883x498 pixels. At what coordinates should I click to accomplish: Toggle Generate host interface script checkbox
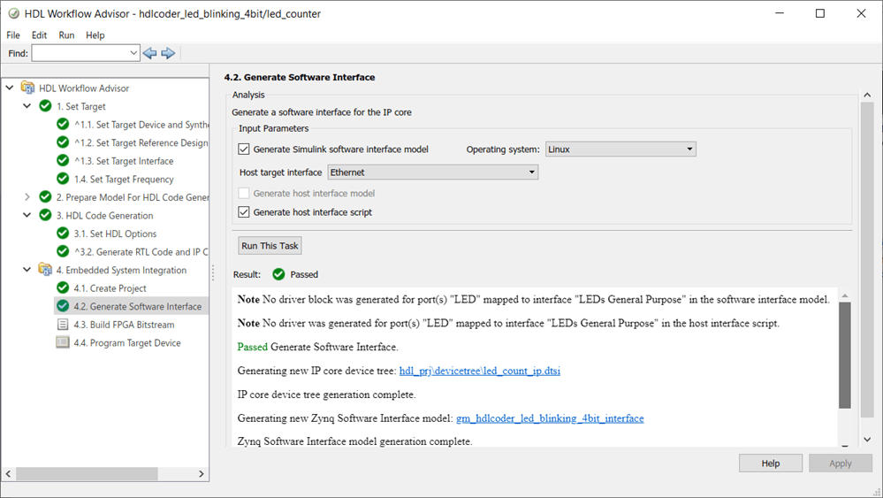tap(244, 212)
